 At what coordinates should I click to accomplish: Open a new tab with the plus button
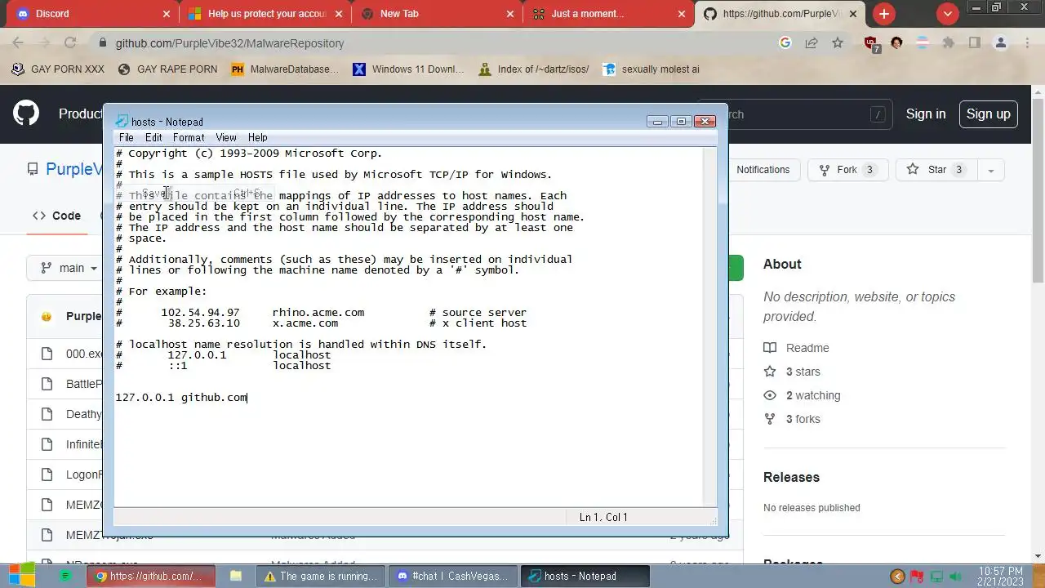[884, 14]
